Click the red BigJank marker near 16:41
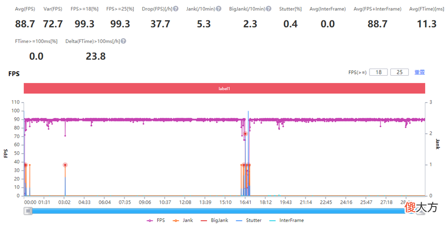Viewport: 447px width, 225px height. pos(245,134)
